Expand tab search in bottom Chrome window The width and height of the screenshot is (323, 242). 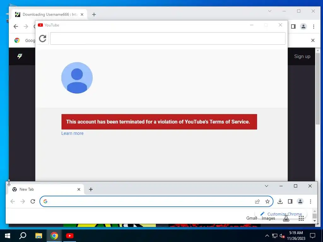click(266, 186)
